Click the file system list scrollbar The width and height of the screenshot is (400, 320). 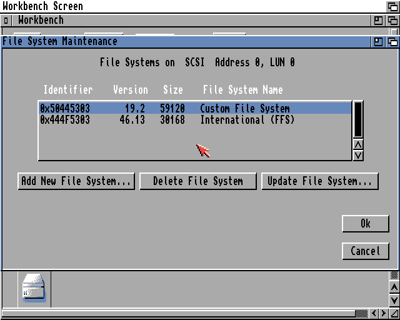[358, 119]
